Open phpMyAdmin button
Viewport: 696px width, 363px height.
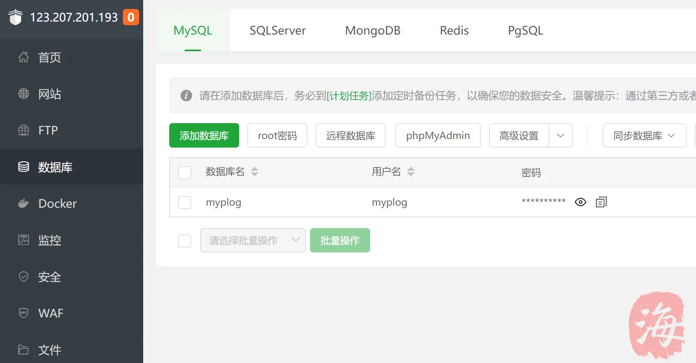(x=438, y=135)
